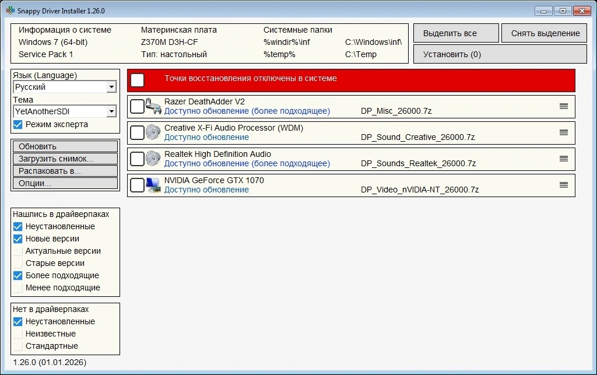Click the Доступно обновление link under Creative X-Fi
The height and width of the screenshot is (375, 597).
coord(206,137)
